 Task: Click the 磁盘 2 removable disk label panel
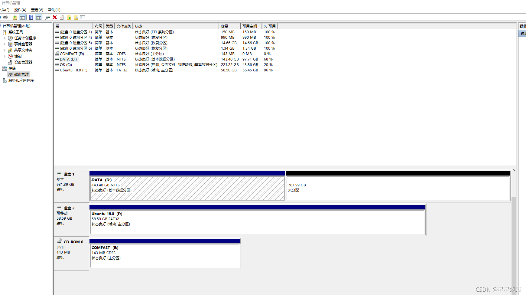71,220
